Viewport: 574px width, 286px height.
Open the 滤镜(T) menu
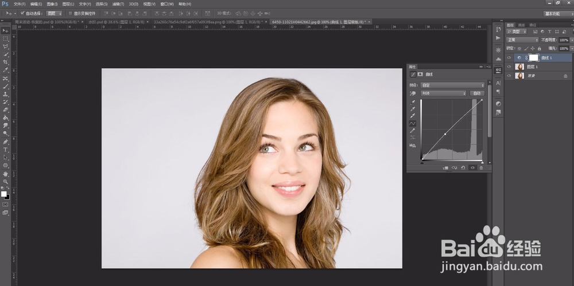pyautogui.click(x=118, y=4)
